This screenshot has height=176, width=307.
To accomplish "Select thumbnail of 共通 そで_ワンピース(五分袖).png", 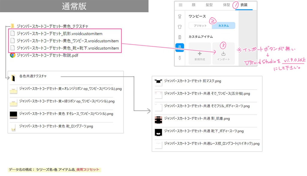I will click(158, 95).
